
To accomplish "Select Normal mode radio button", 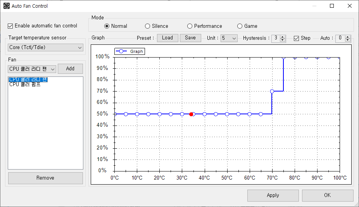I will click(107, 26).
